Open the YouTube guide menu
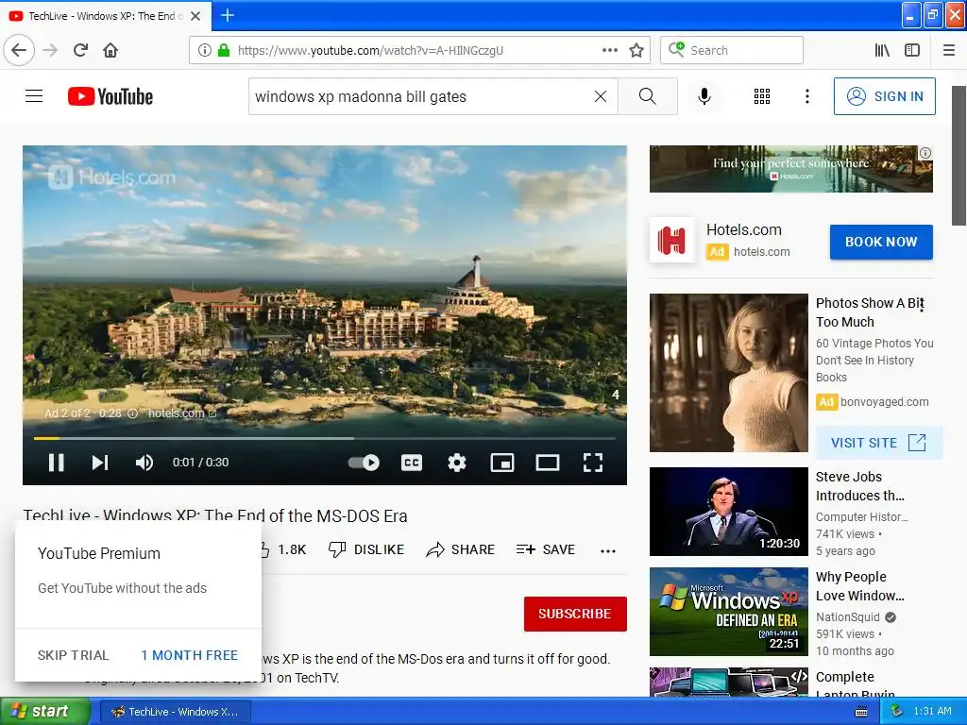Screen dimensions: 967x725 (x=34, y=96)
